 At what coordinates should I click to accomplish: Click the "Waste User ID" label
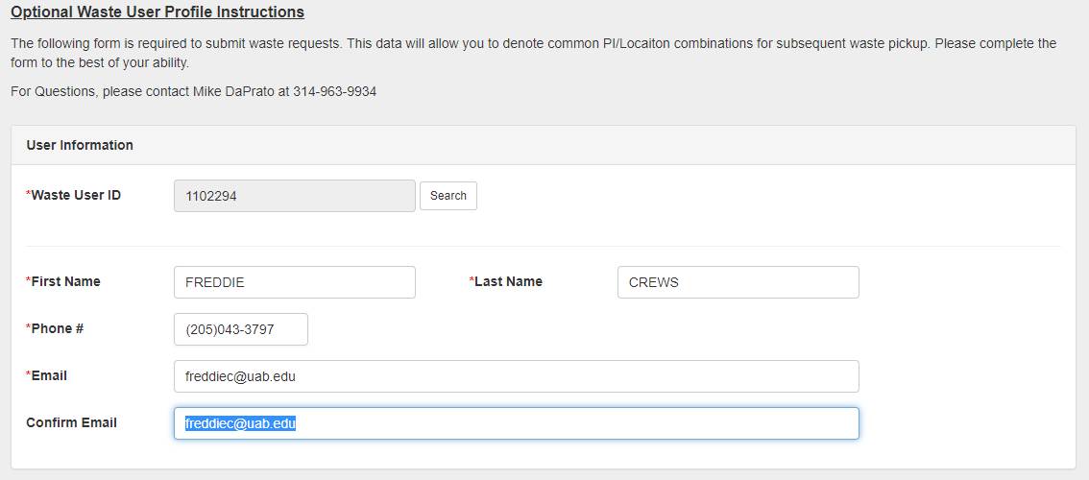click(76, 195)
